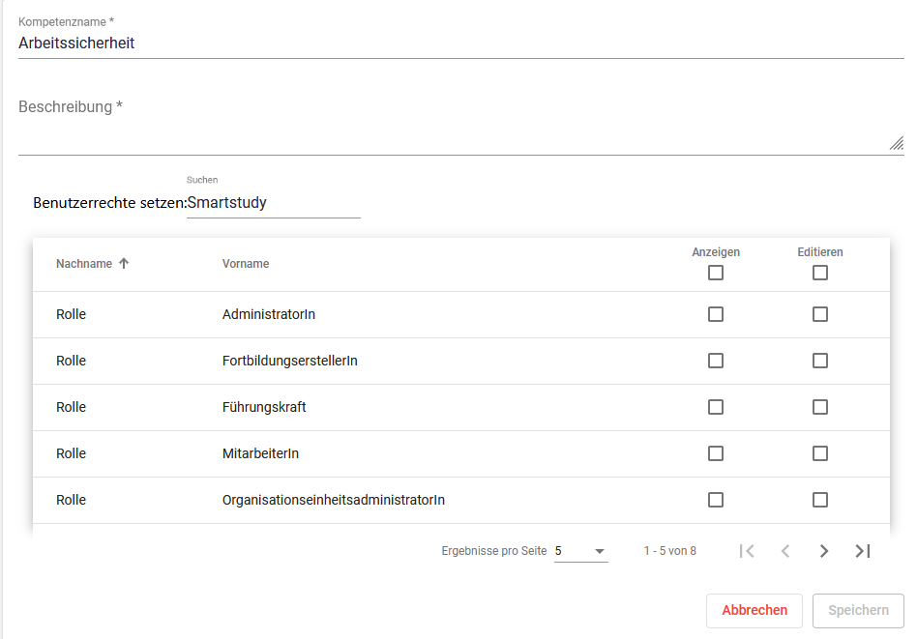The height and width of the screenshot is (639, 917).
Task: Enable Editieren for MitarbeiterIn role
Action: pyautogui.click(x=820, y=453)
